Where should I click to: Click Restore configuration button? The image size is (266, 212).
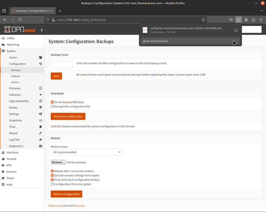click(x=67, y=194)
